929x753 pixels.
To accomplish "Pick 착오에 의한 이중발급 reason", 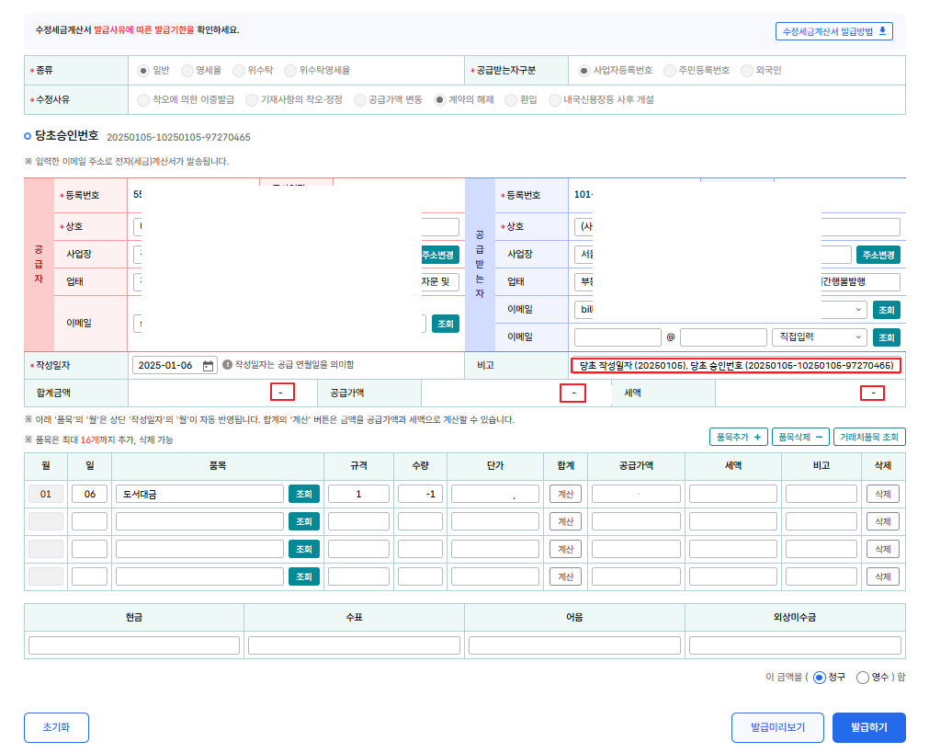I will (142, 100).
